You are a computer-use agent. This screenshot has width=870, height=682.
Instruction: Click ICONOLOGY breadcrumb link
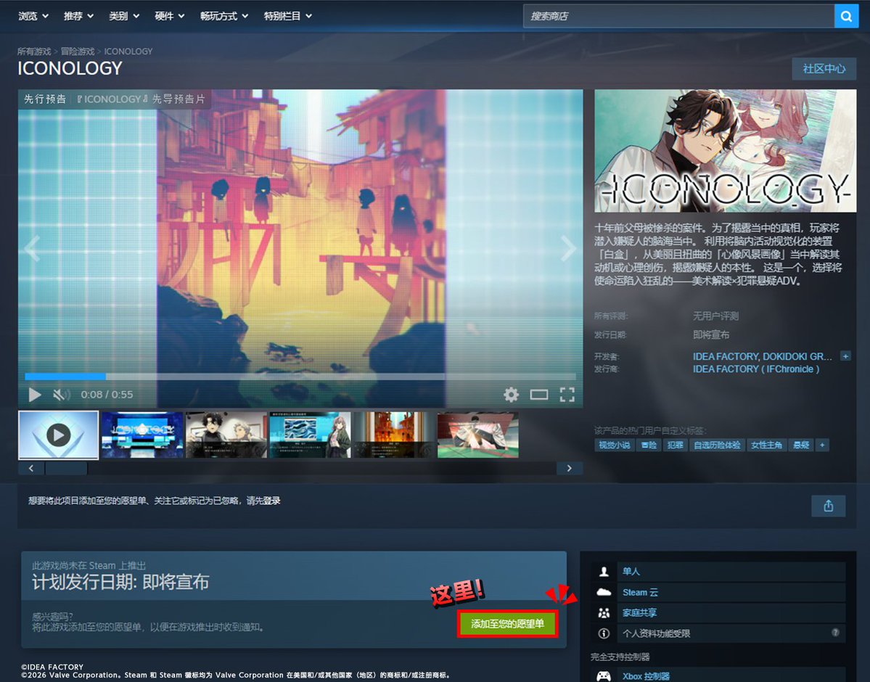pos(128,51)
